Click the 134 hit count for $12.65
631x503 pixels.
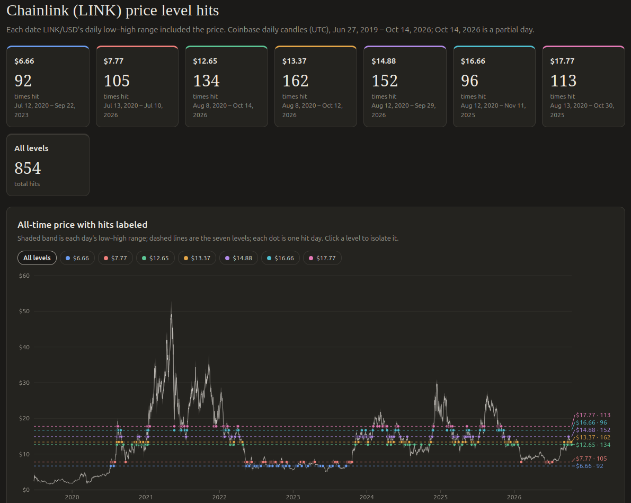pos(207,81)
